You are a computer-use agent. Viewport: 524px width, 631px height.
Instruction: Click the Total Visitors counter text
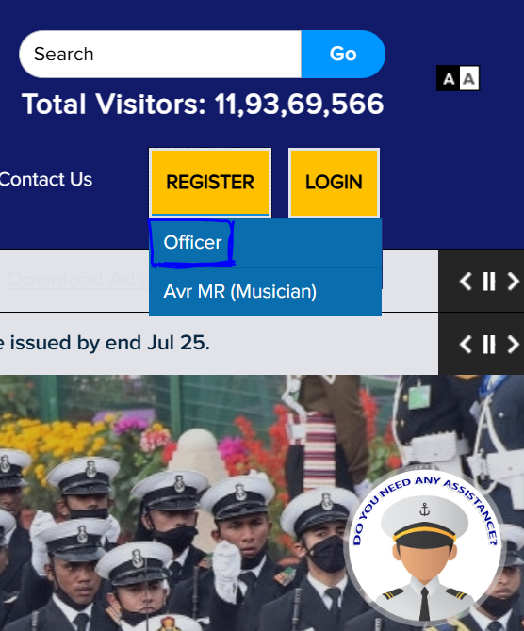pos(203,105)
